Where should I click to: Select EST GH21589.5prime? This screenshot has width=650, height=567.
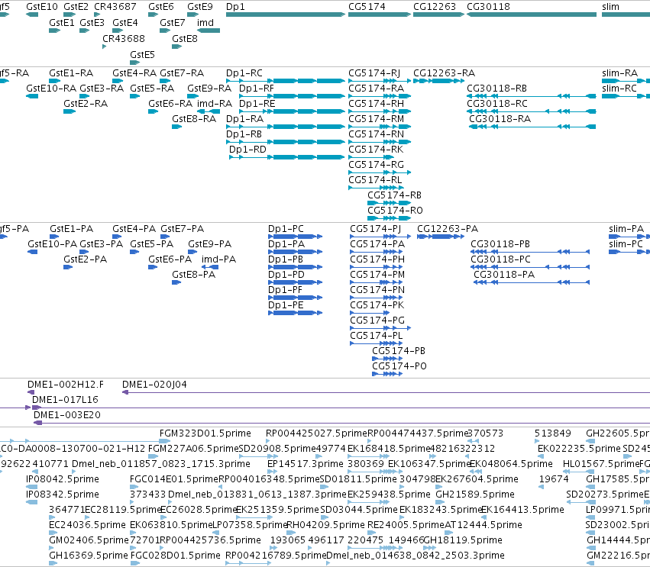(438, 502)
